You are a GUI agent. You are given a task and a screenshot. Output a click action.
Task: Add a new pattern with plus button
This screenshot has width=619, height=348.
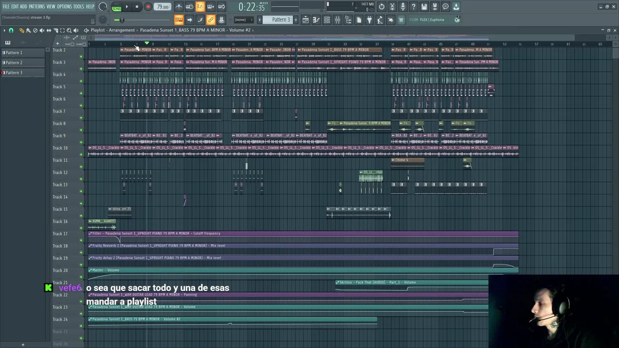coord(295,20)
